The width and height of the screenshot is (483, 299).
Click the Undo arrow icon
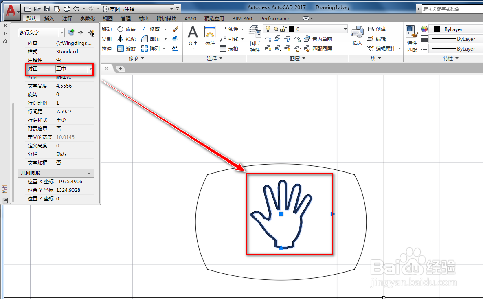(77, 9)
